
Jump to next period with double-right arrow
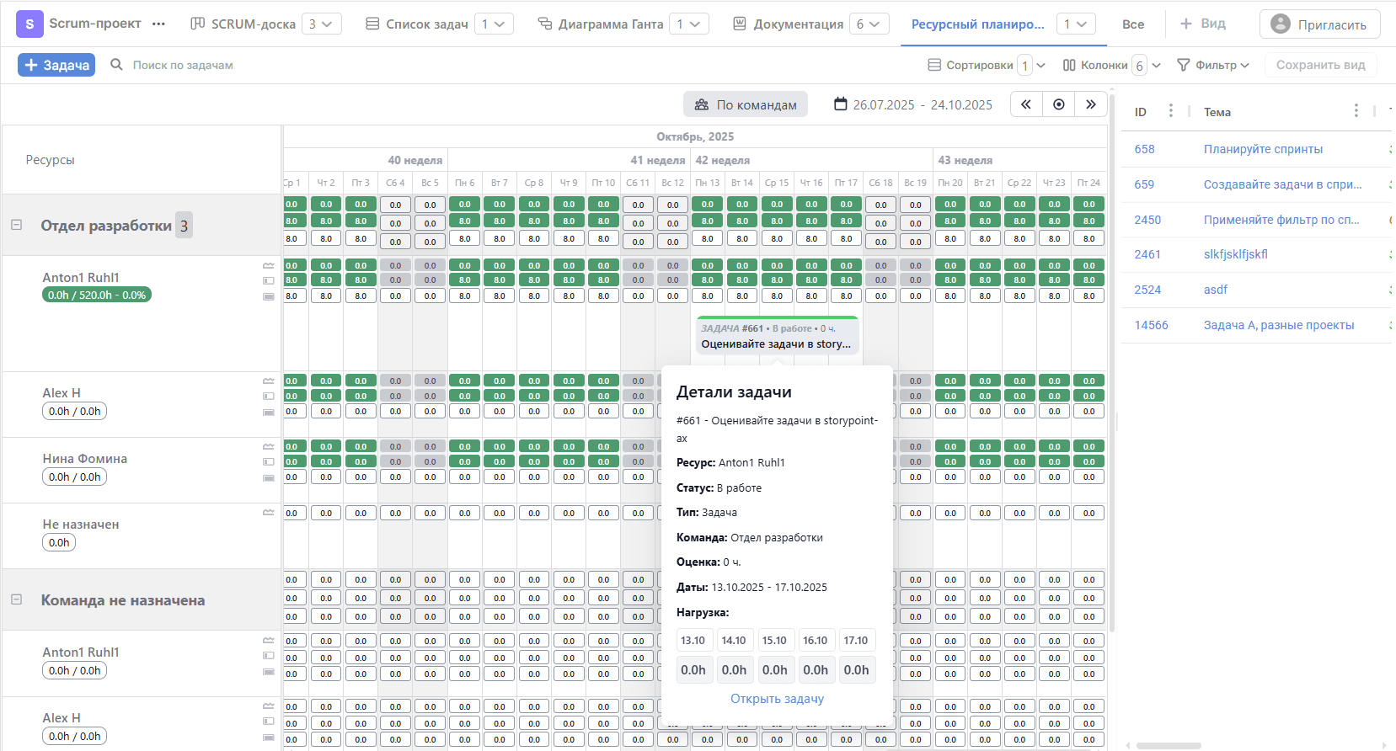[x=1090, y=104]
